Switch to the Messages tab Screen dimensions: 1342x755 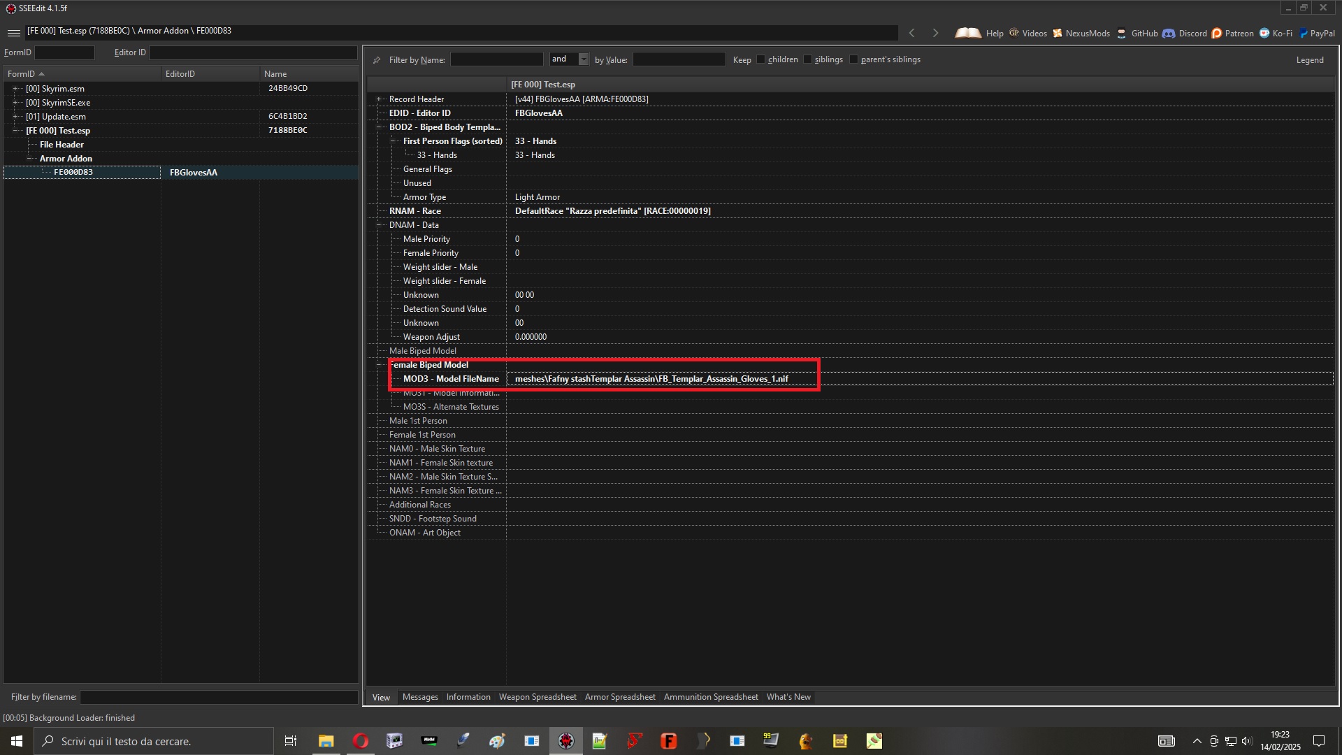pos(420,697)
